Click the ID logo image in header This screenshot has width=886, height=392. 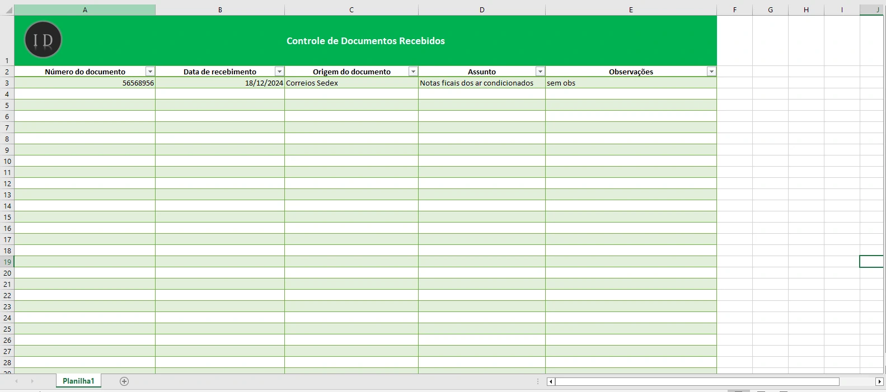[x=43, y=40]
